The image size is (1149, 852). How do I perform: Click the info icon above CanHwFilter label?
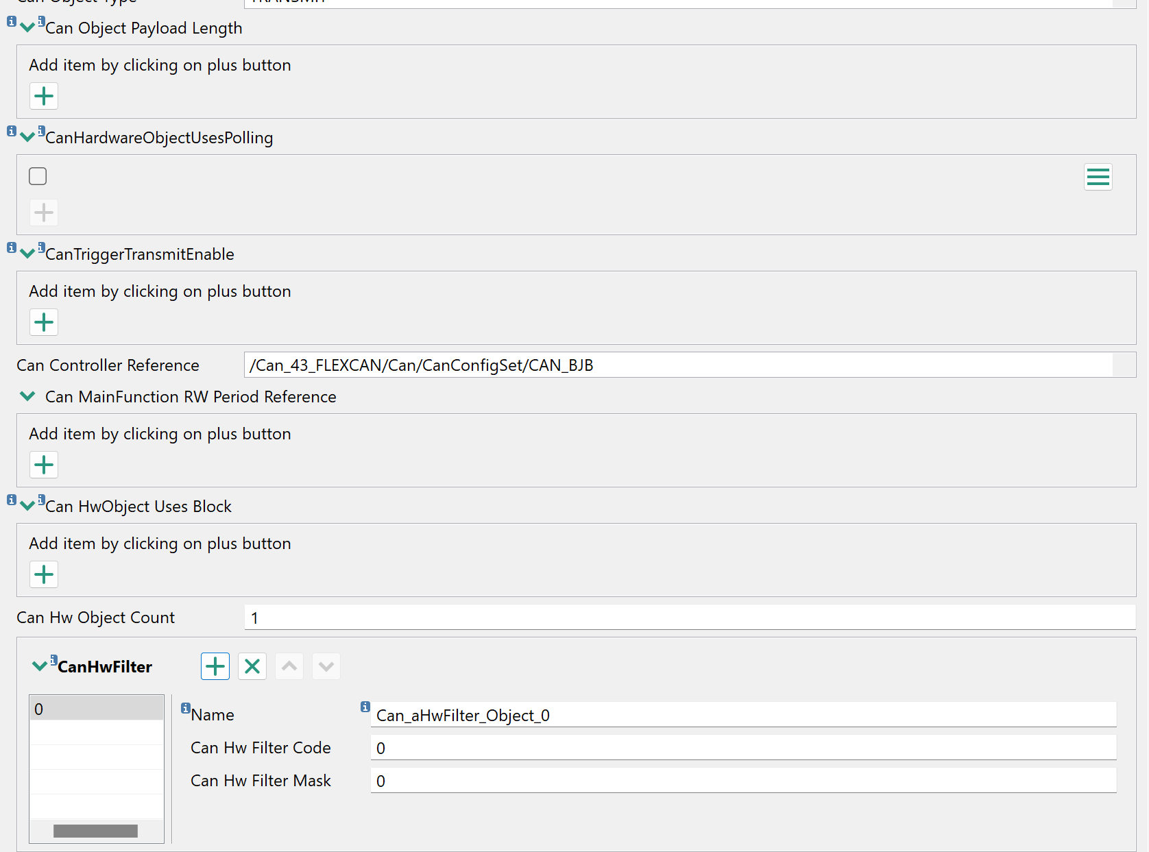52,659
